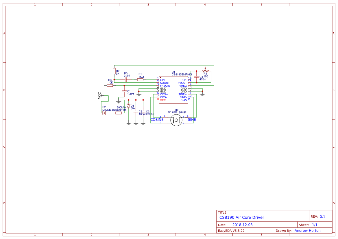The height and width of the screenshot is (239, 338).
Task: Select the 2018-12-08 date field
Action: pos(243,224)
